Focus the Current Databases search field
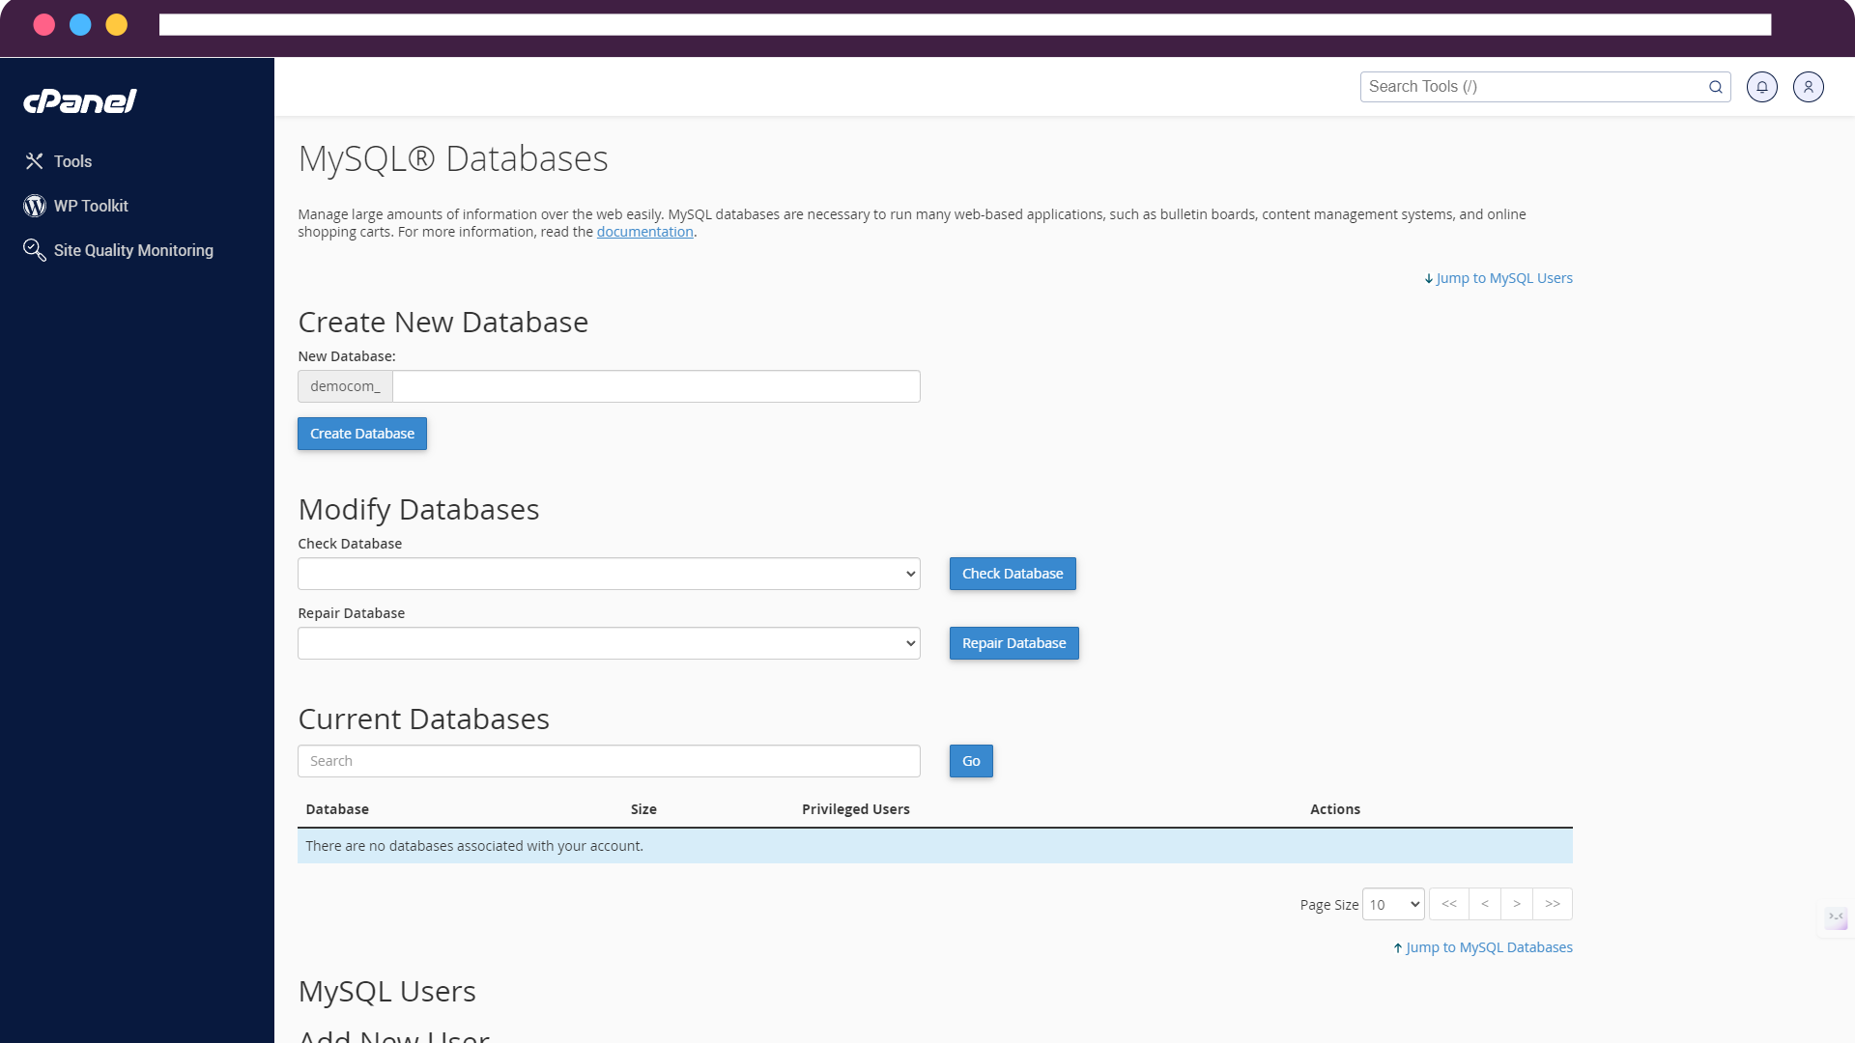This screenshot has height=1043, width=1855. pyautogui.click(x=609, y=761)
